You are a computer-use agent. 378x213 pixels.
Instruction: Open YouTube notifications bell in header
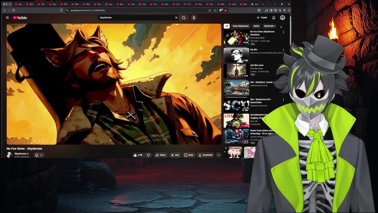point(273,17)
